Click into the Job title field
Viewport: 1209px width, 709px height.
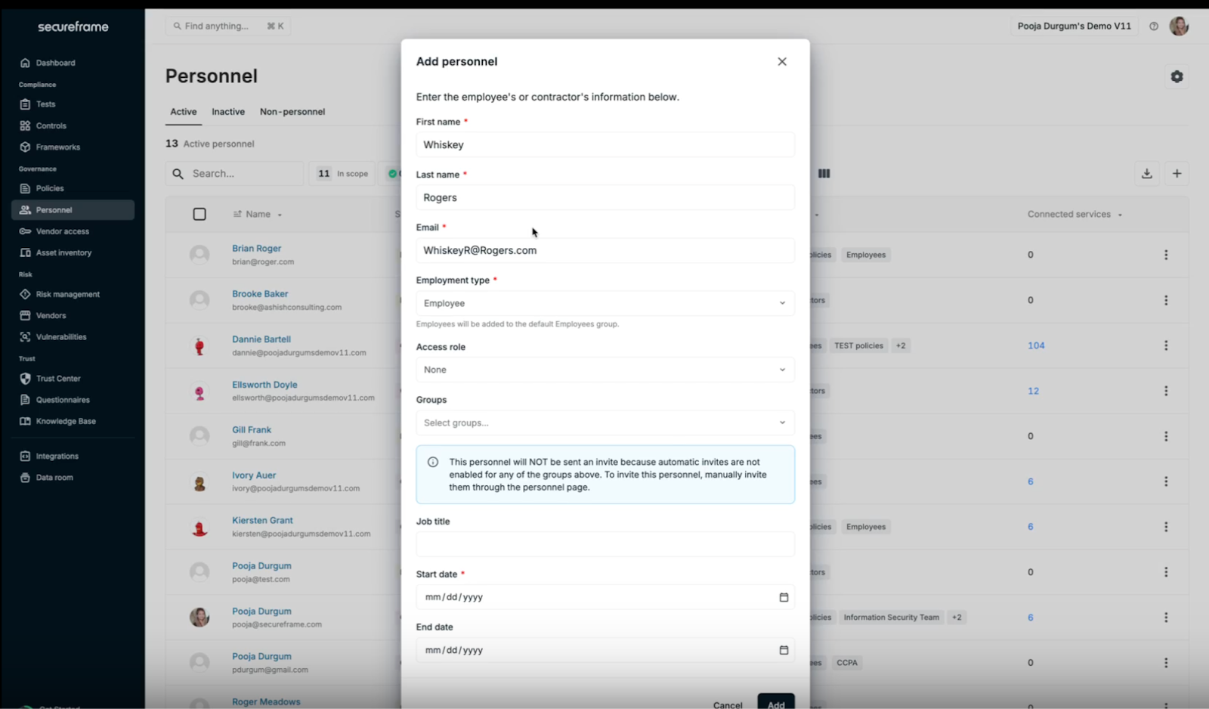pos(604,544)
